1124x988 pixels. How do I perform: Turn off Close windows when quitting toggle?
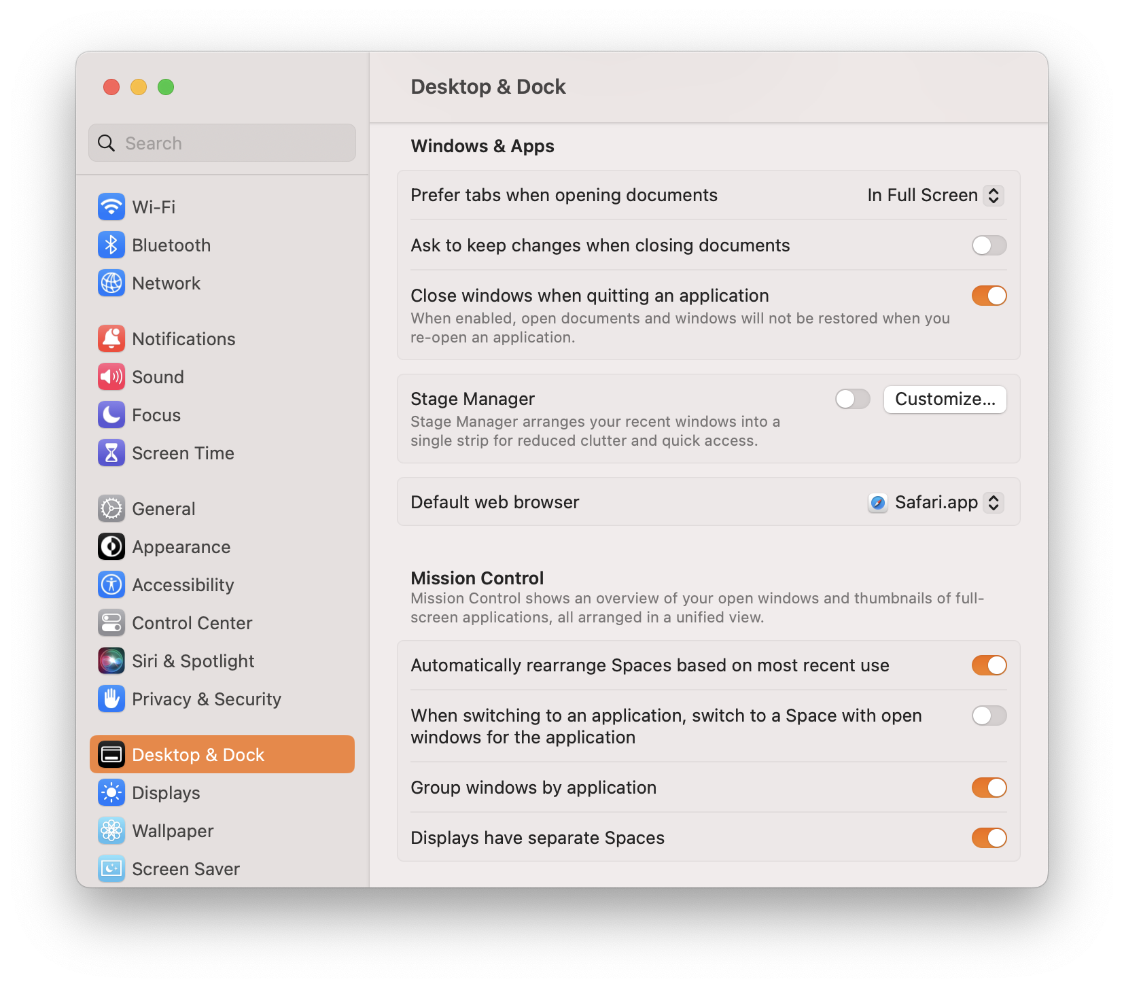coord(989,296)
